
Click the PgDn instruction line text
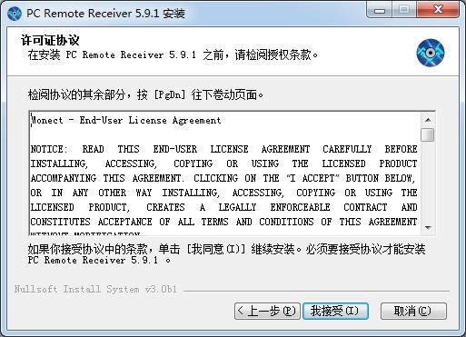tap(145, 95)
